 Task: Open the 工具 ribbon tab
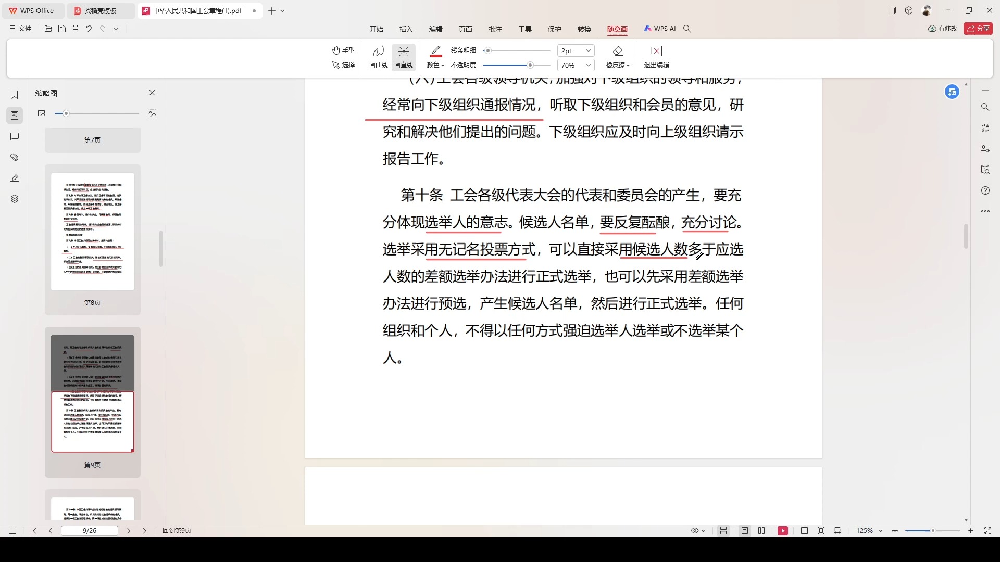point(525,29)
